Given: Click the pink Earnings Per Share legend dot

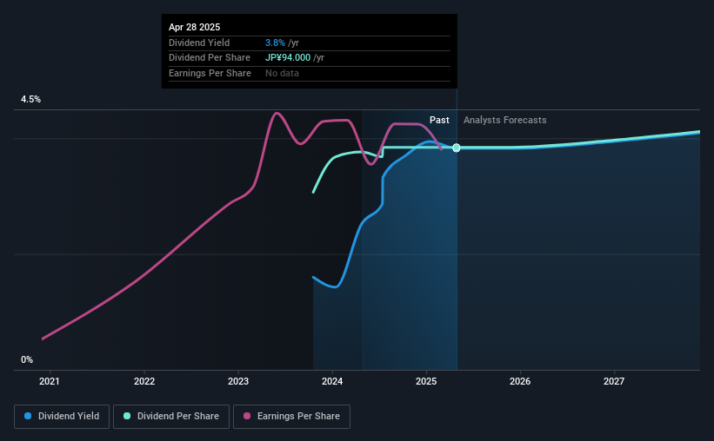Looking at the screenshot, I should (247, 416).
